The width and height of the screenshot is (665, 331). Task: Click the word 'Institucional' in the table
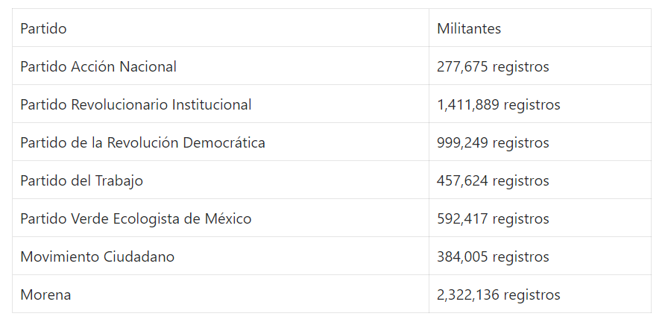pyautogui.click(x=212, y=104)
